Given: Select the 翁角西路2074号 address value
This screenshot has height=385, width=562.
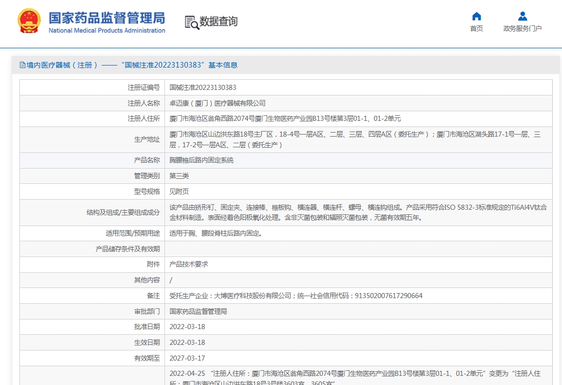Looking at the screenshot, I should 285,119.
